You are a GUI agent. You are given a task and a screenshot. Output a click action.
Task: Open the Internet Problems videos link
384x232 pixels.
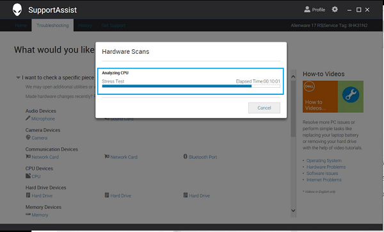tap(324, 179)
